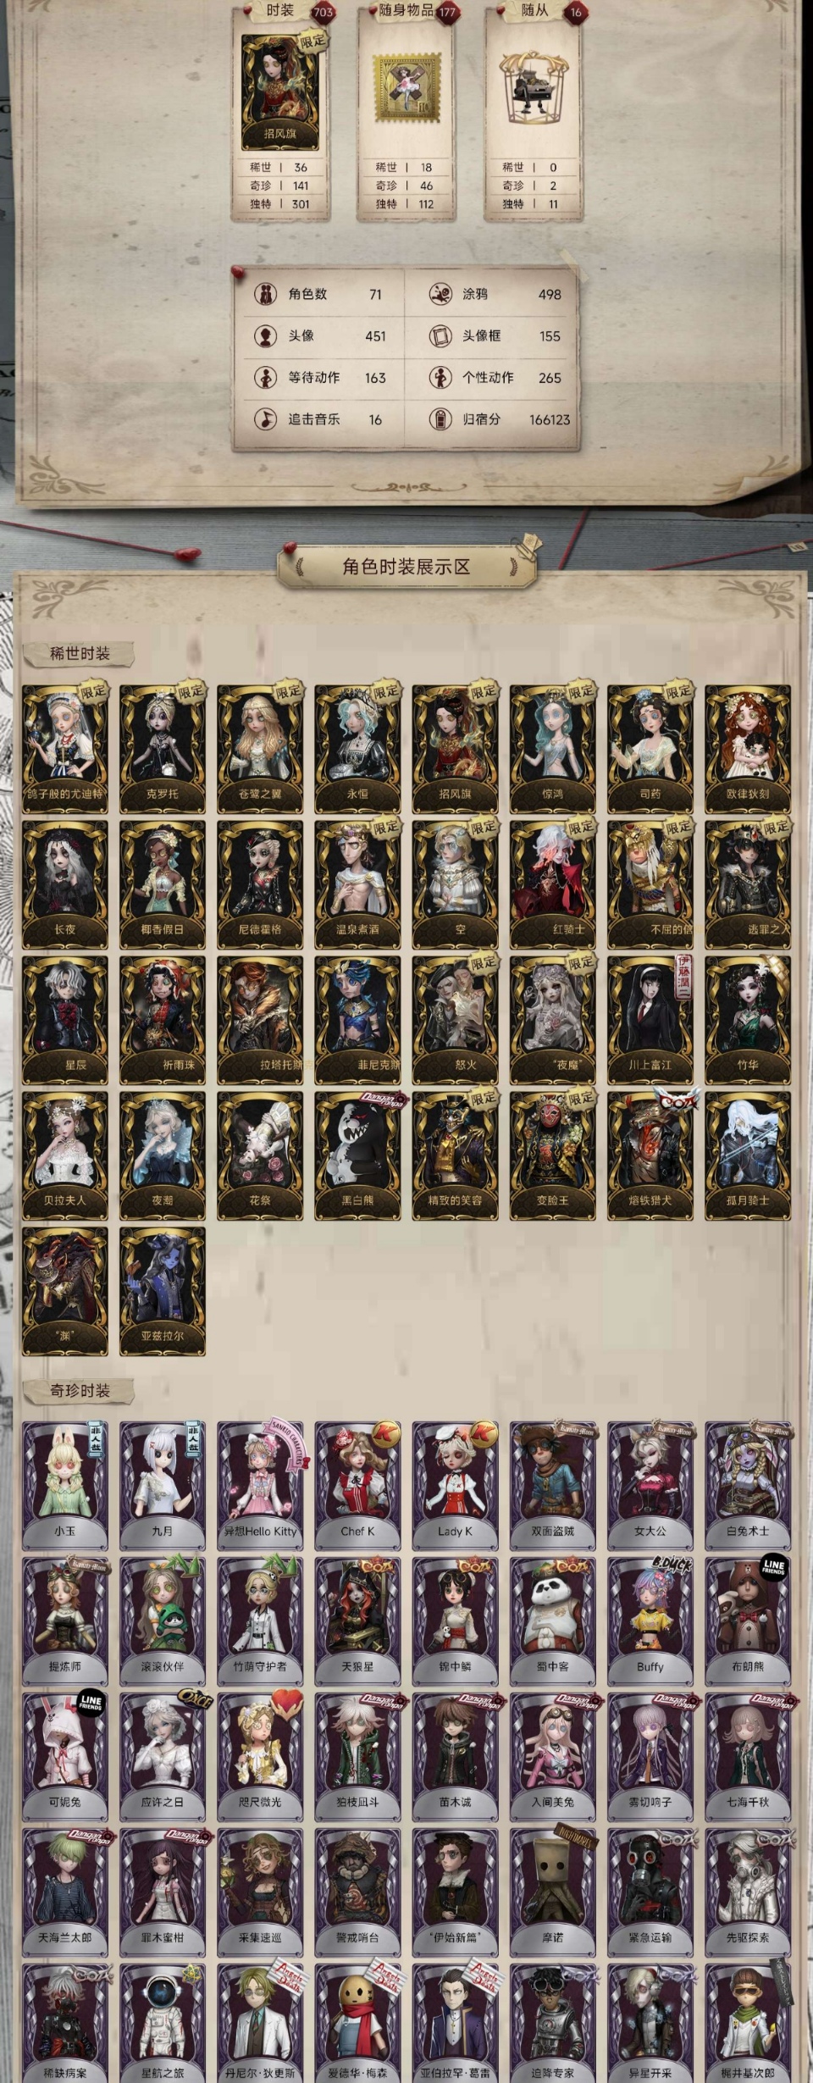This screenshot has width=813, height=2083.
Task: Click the 个性动作 emote icon
Action: click(x=440, y=377)
